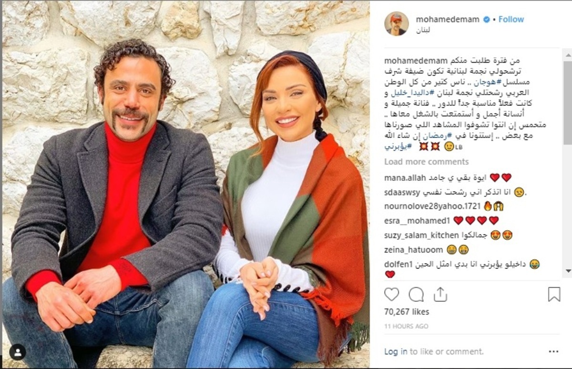Share the post via the upload arrow icon
572x369 pixels.
(440, 294)
